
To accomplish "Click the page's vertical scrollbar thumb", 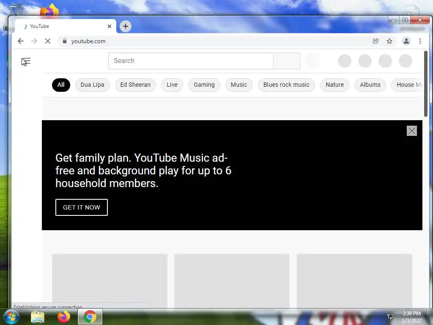I will (x=425, y=83).
